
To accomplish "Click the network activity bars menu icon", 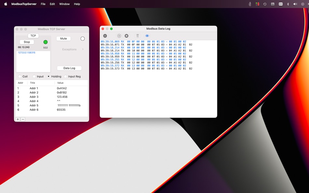I will point(257,4).
